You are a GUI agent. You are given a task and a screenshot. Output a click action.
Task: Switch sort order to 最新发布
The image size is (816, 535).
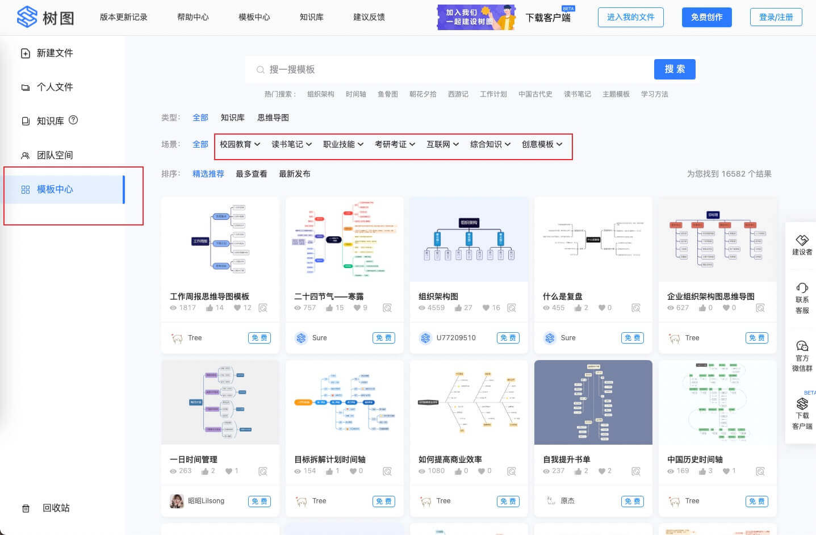coord(294,174)
